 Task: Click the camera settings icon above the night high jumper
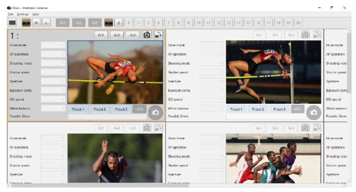pyautogui.click(x=305, y=35)
